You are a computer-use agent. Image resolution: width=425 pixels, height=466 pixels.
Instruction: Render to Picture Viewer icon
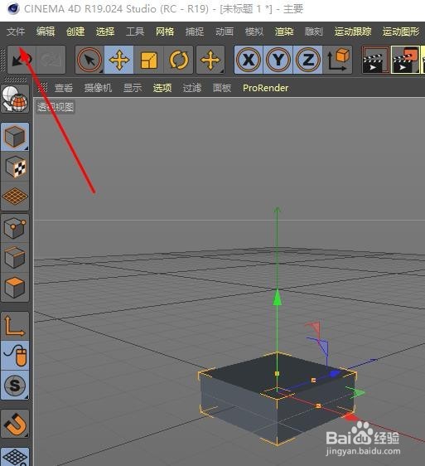[405, 60]
